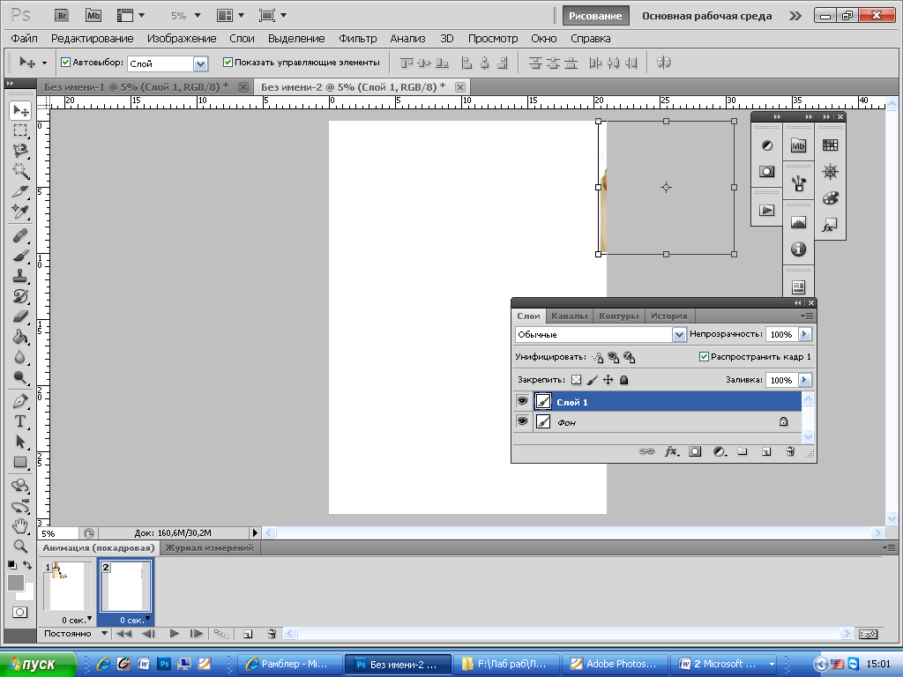Viewport: 903px width, 677px height.
Task: Select the Lasso tool
Action: [x=20, y=151]
